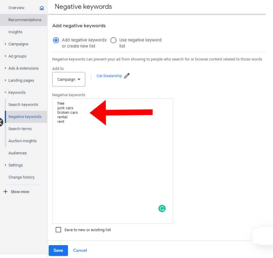The width and height of the screenshot is (273, 258).
Task: Expand the Settings section arrow
Action: [5, 165]
